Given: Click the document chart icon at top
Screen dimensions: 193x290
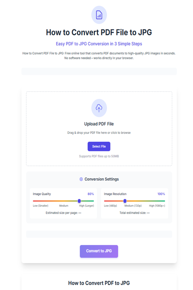Looking at the screenshot, I should point(99,15).
